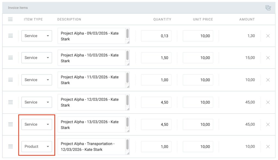Viewport: 278px width, 160px height.
Task: Delete the 12/03/2026 service item
Action: tap(268, 102)
